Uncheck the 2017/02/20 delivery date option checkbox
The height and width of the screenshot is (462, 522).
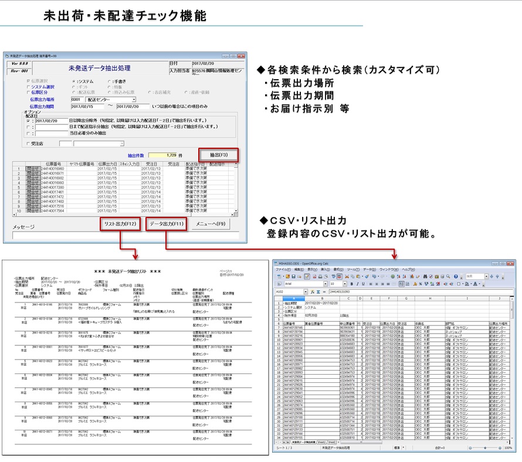pos(28,121)
